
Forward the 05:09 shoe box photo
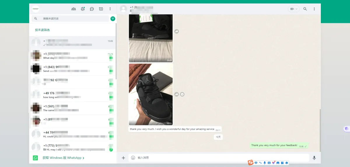tap(176, 31)
